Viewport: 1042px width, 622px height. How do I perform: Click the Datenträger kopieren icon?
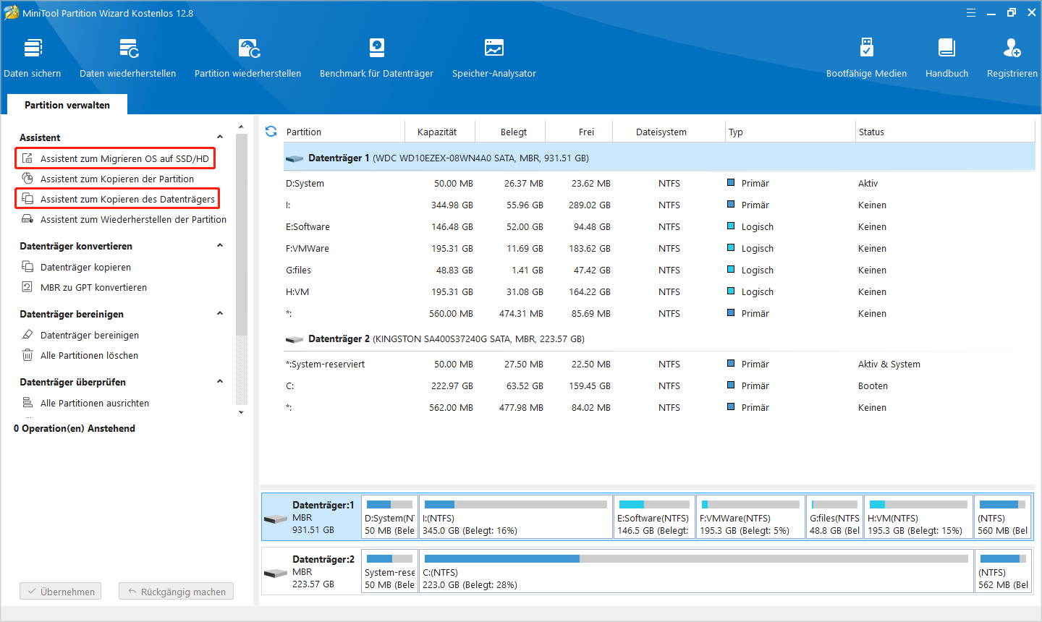tap(27, 267)
